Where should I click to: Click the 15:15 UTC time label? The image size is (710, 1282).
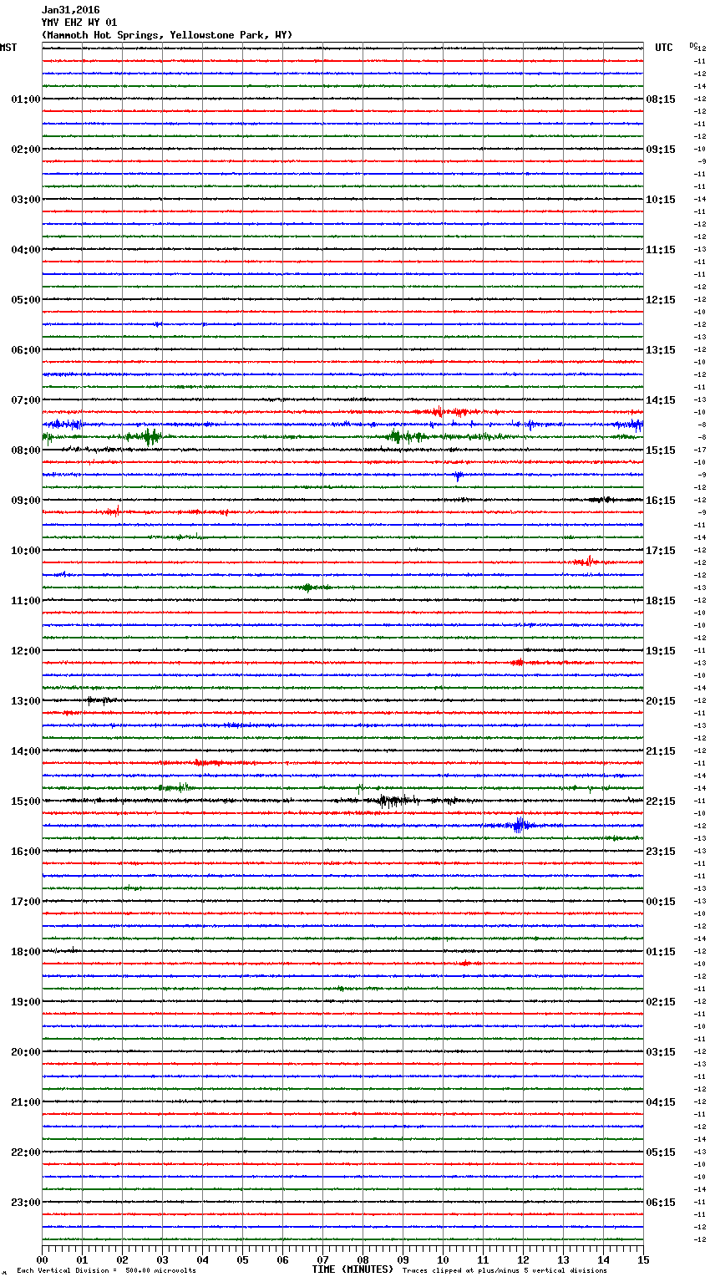[661, 450]
